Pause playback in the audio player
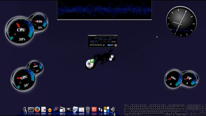 96,45
